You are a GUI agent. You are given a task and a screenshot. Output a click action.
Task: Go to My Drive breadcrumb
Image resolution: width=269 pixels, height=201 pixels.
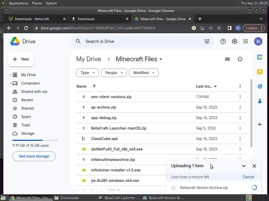click(x=89, y=59)
